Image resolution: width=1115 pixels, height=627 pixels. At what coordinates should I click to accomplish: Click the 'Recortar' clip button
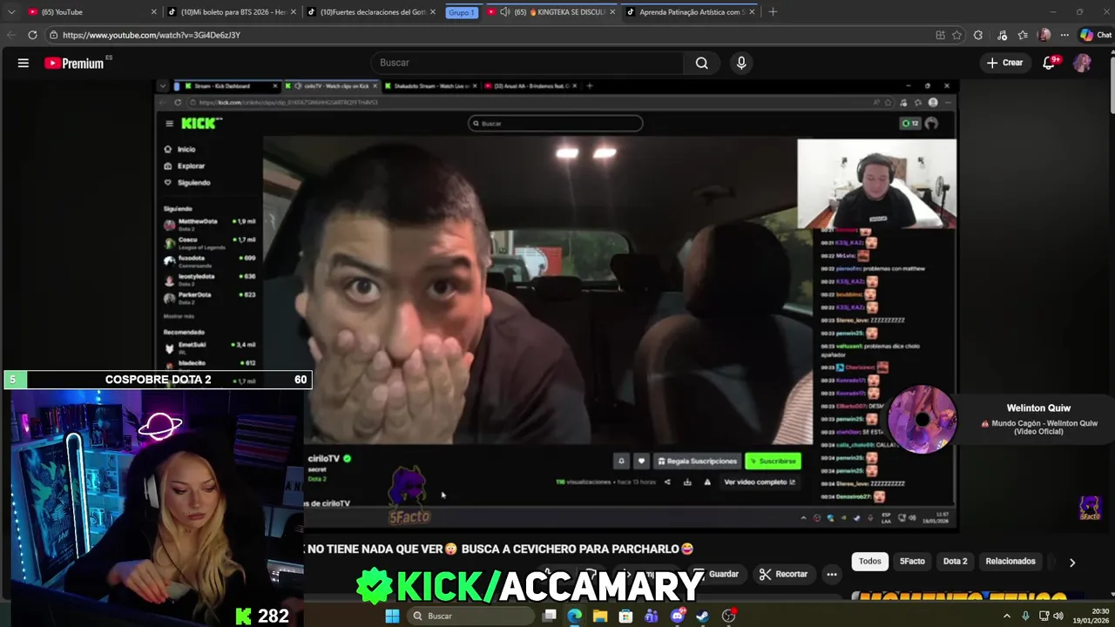(x=783, y=574)
